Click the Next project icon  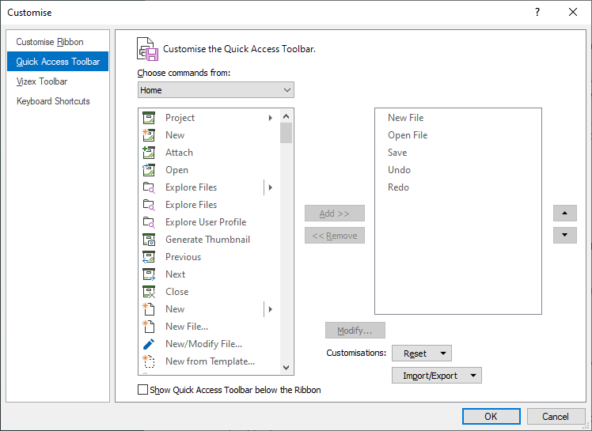tap(149, 274)
